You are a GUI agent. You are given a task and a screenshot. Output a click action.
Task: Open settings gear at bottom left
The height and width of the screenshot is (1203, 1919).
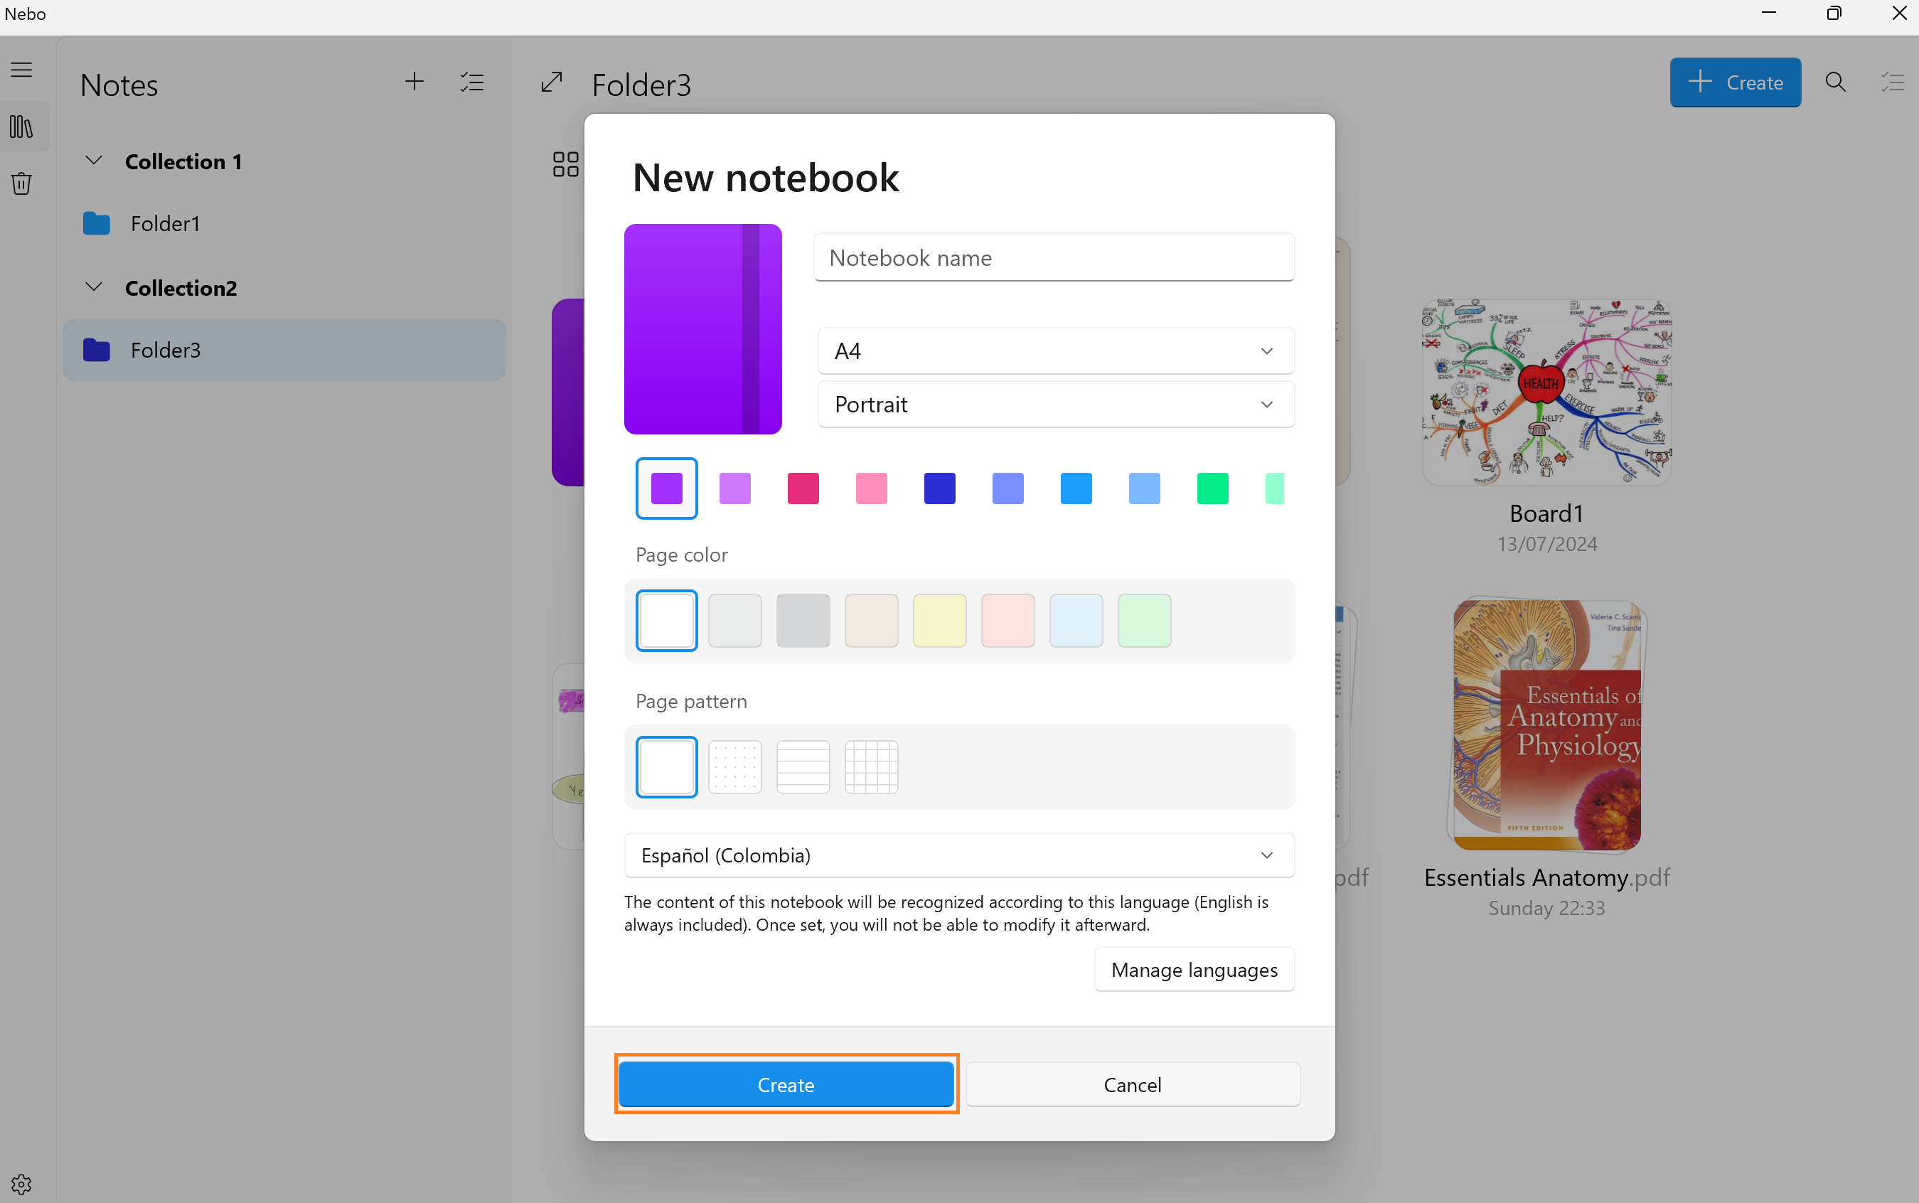pos(21,1184)
